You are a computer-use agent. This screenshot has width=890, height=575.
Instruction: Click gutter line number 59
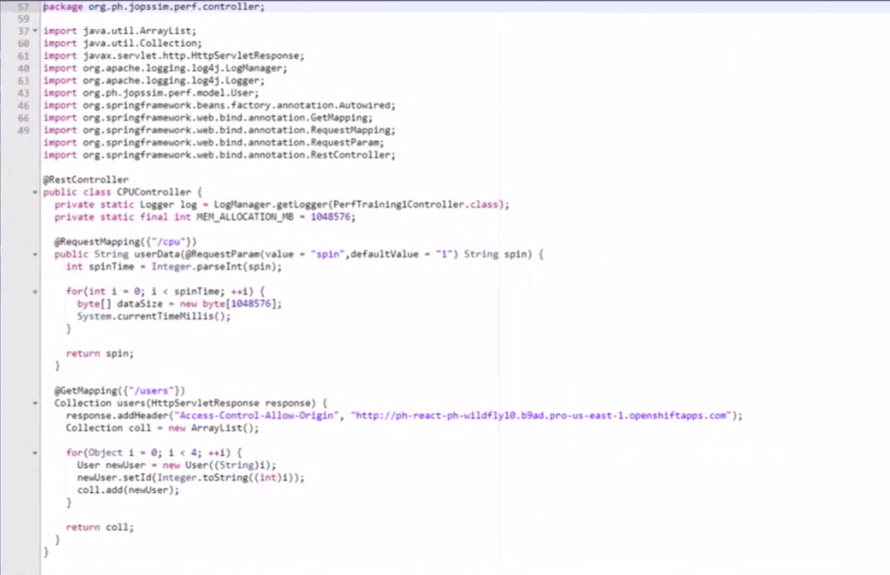pos(23,19)
